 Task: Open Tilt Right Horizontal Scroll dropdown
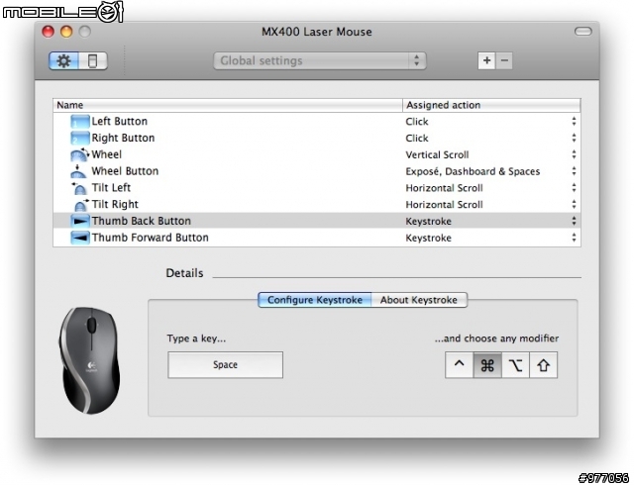(x=574, y=205)
